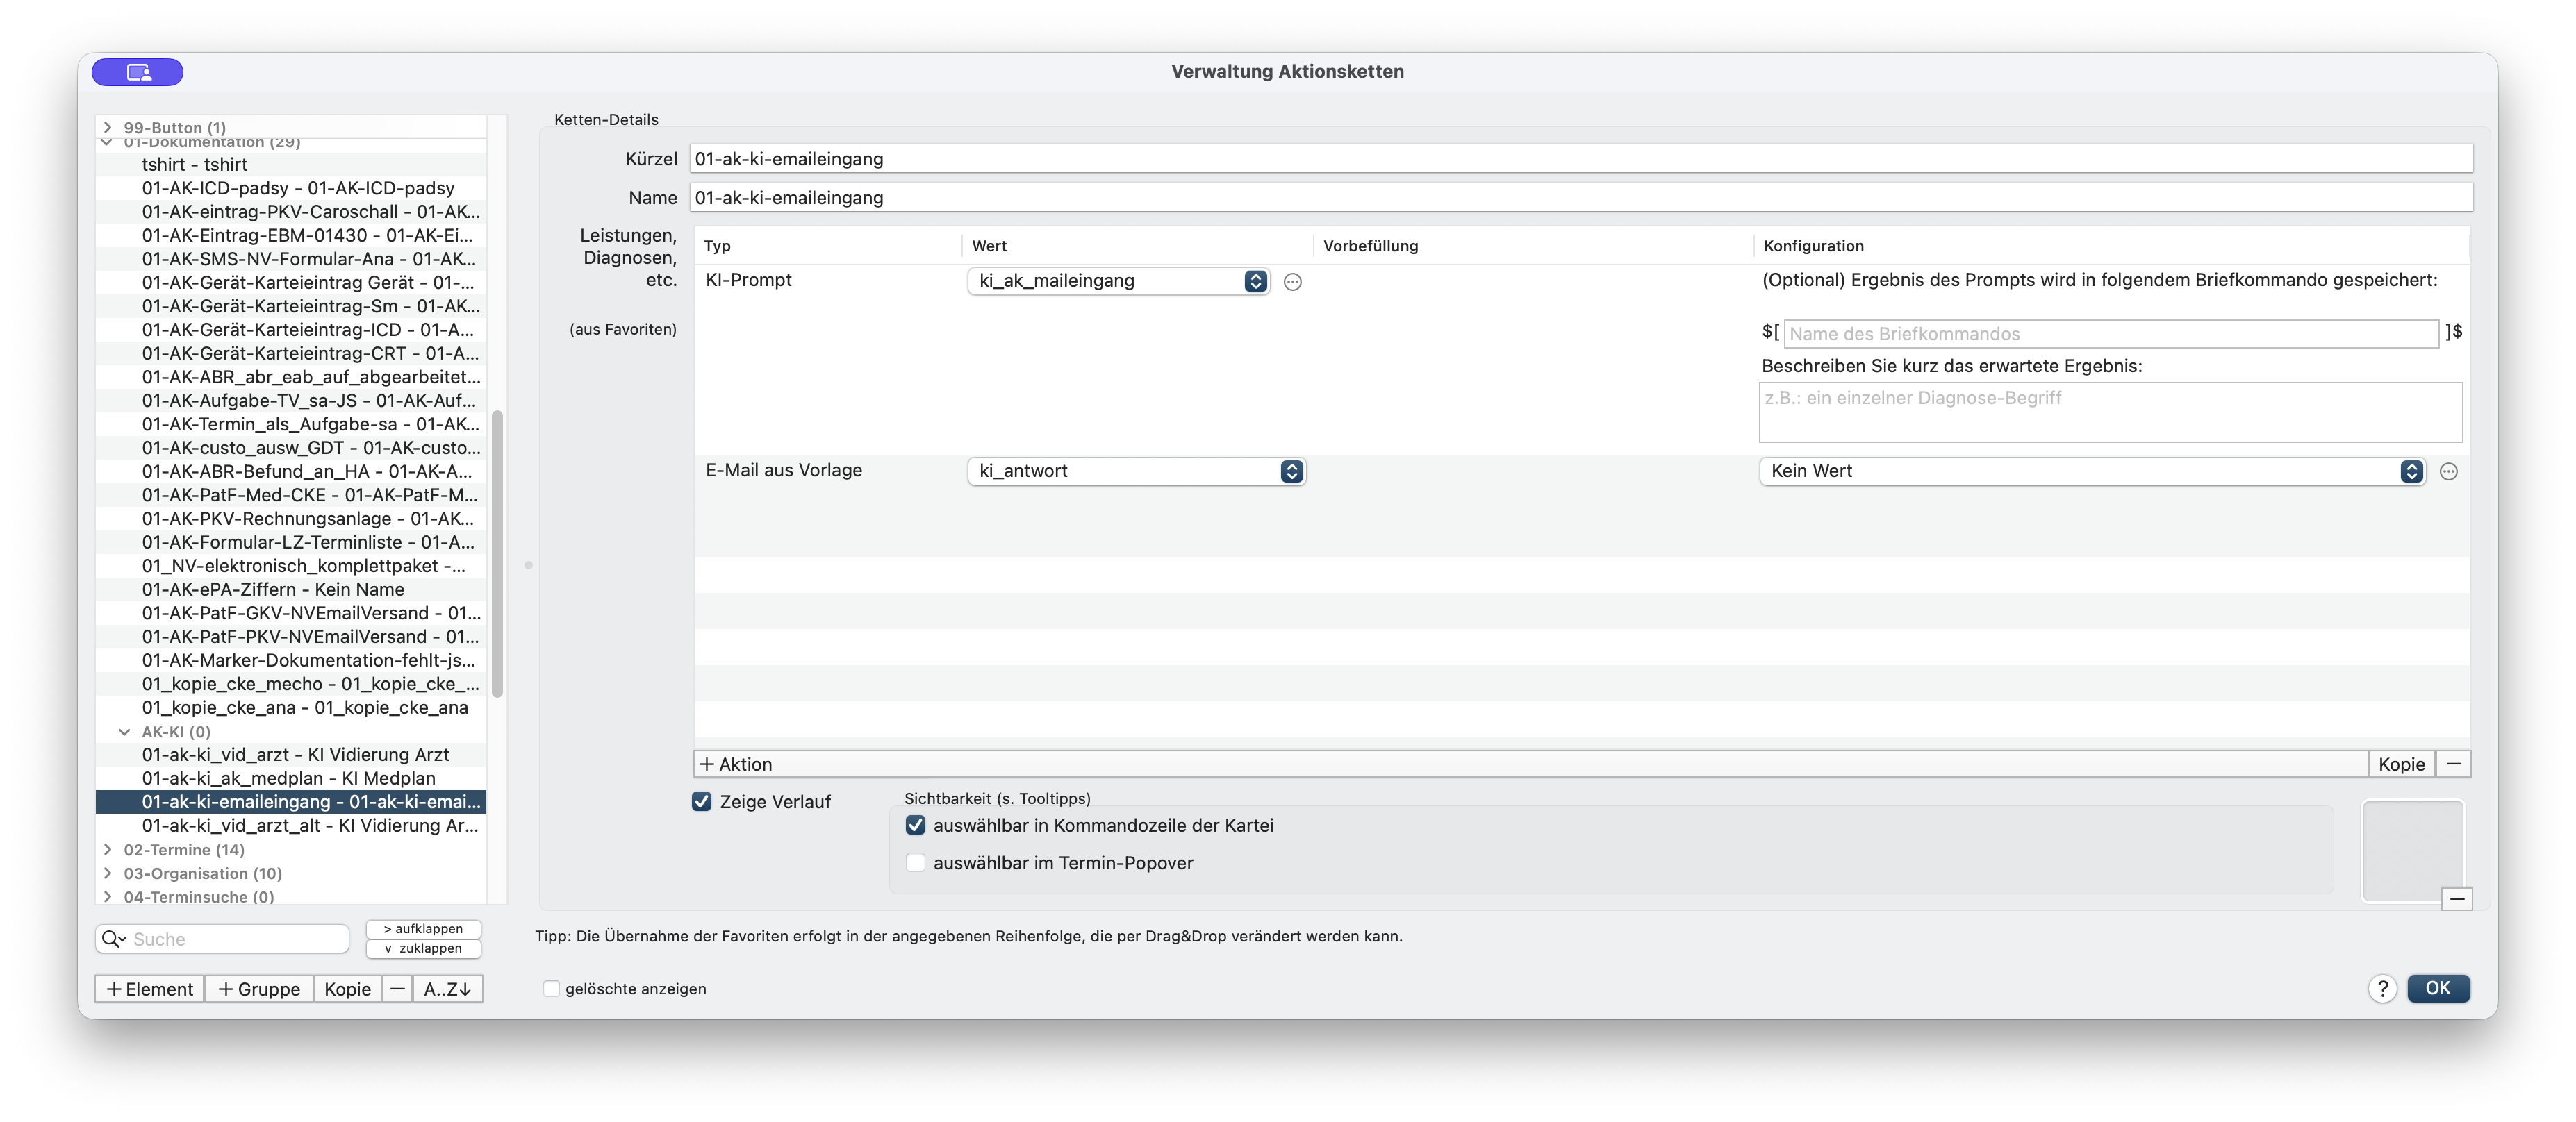The image size is (2576, 1122).
Task: Open options circle next to ki_ak_maileingang
Action: tap(1292, 282)
